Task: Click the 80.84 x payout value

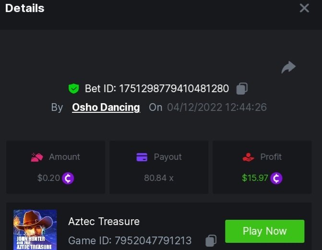Action: coord(159,178)
